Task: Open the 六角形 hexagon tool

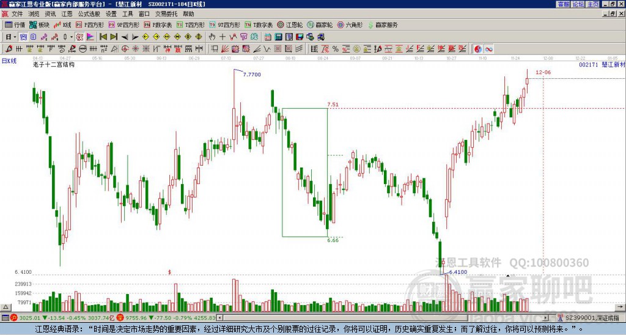Action: 350,25
